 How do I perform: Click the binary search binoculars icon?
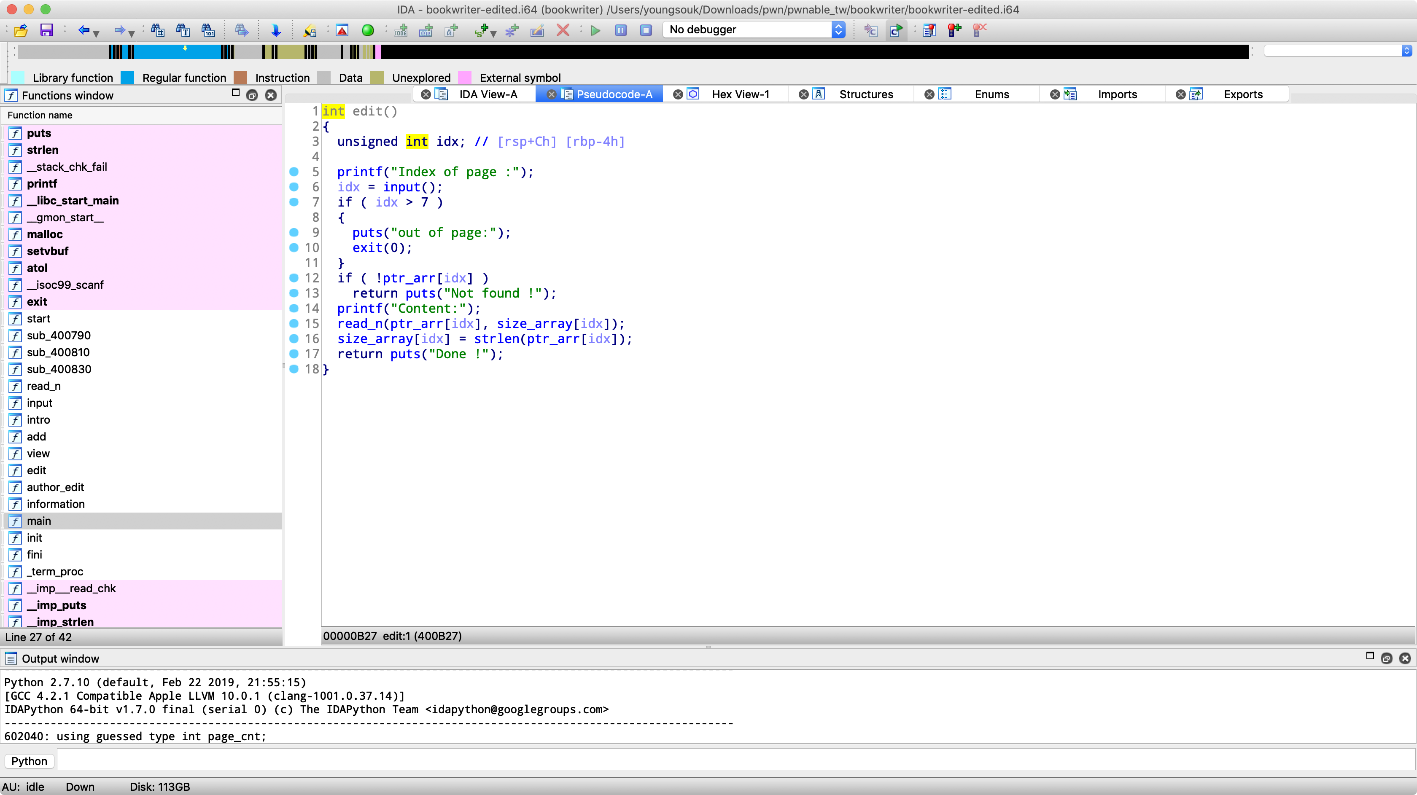(x=208, y=30)
